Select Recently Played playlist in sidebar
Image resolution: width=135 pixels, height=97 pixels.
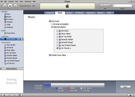point(11,58)
